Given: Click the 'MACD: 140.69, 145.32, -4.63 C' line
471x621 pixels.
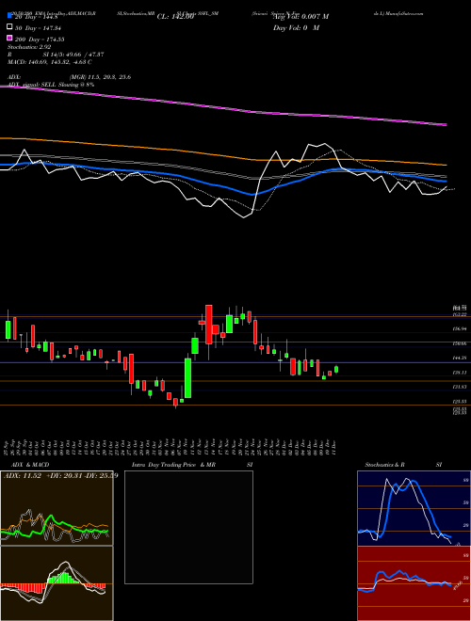Looking at the screenshot, I should (50, 62).
